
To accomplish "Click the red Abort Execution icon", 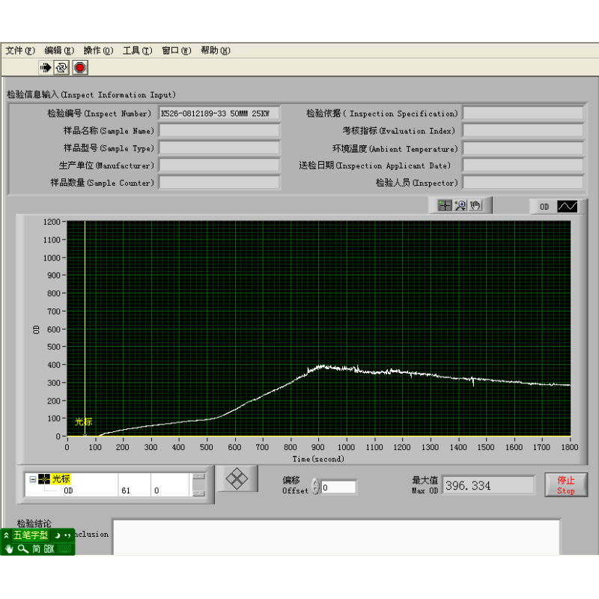I will point(80,67).
